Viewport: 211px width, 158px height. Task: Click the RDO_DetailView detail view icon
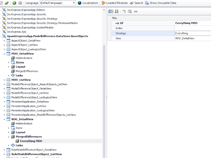pos(8,119)
